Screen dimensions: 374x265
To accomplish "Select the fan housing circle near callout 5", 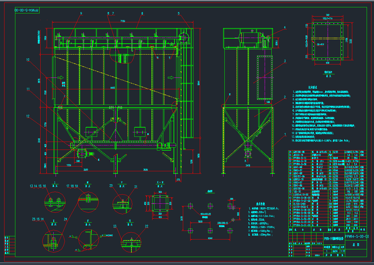I will click(x=183, y=38).
